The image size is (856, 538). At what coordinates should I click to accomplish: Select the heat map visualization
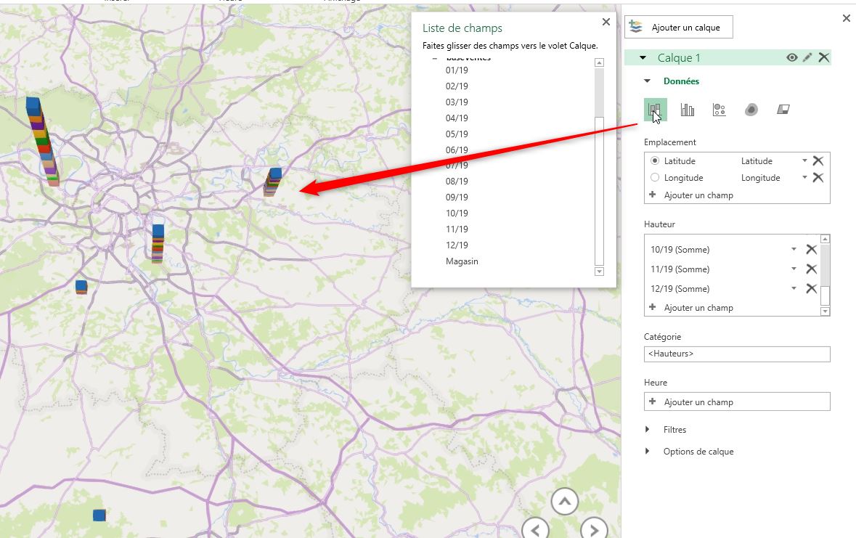coord(750,110)
